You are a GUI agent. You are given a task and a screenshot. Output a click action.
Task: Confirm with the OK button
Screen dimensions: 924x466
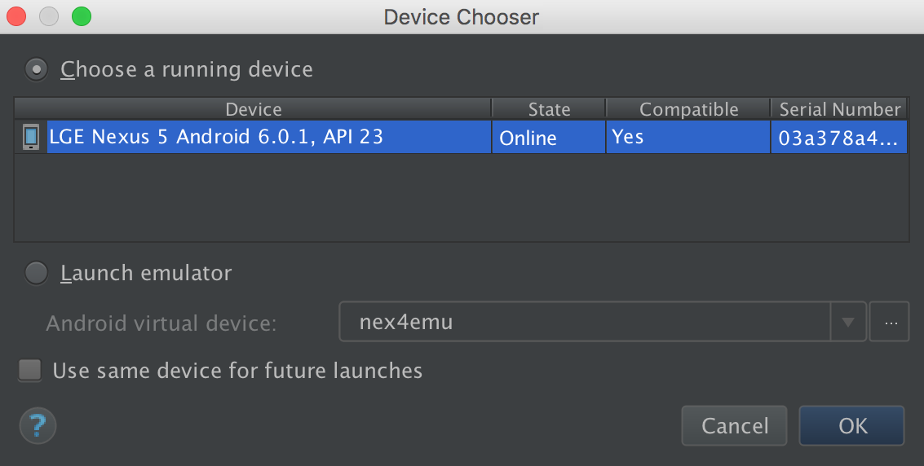(852, 425)
